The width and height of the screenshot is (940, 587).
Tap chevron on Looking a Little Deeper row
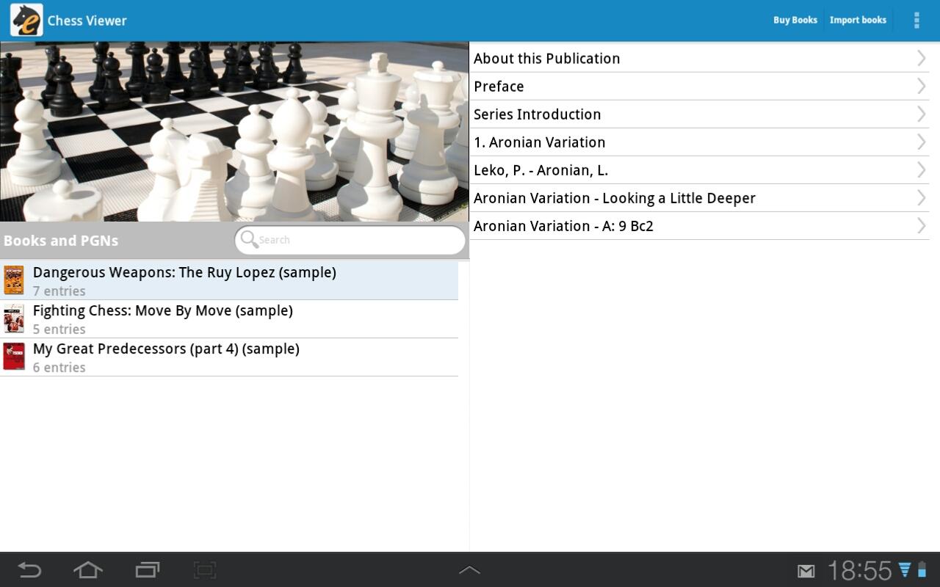pyautogui.click(x=921, y=197)
